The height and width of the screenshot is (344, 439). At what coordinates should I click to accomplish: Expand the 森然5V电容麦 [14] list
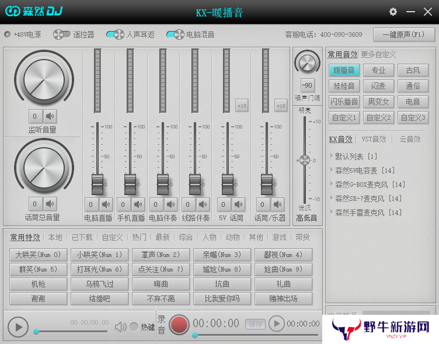coord(332,169)
